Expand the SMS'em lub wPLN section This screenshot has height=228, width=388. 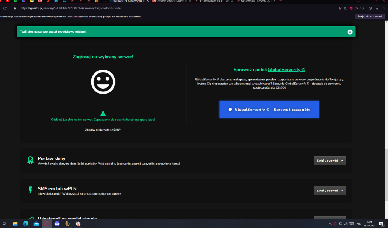coord(329,191)
